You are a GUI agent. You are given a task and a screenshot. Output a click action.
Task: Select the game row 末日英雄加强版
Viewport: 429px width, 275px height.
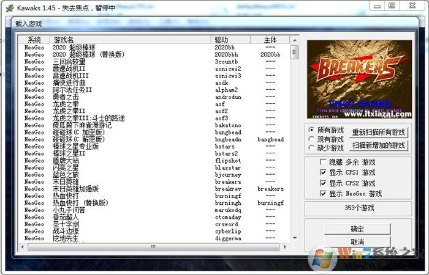point(153,189)
